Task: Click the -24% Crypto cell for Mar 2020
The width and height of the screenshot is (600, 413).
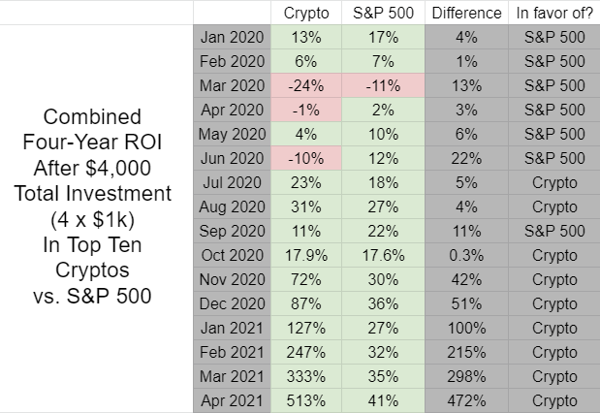Action: [306, 85]
